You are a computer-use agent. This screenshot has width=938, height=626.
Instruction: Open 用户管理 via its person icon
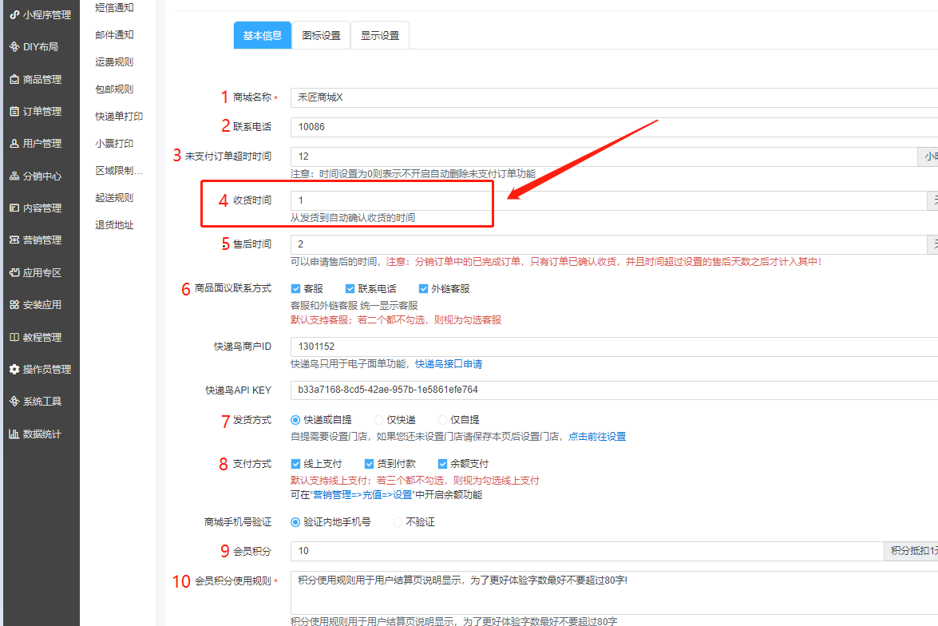(x=14, y=144)
